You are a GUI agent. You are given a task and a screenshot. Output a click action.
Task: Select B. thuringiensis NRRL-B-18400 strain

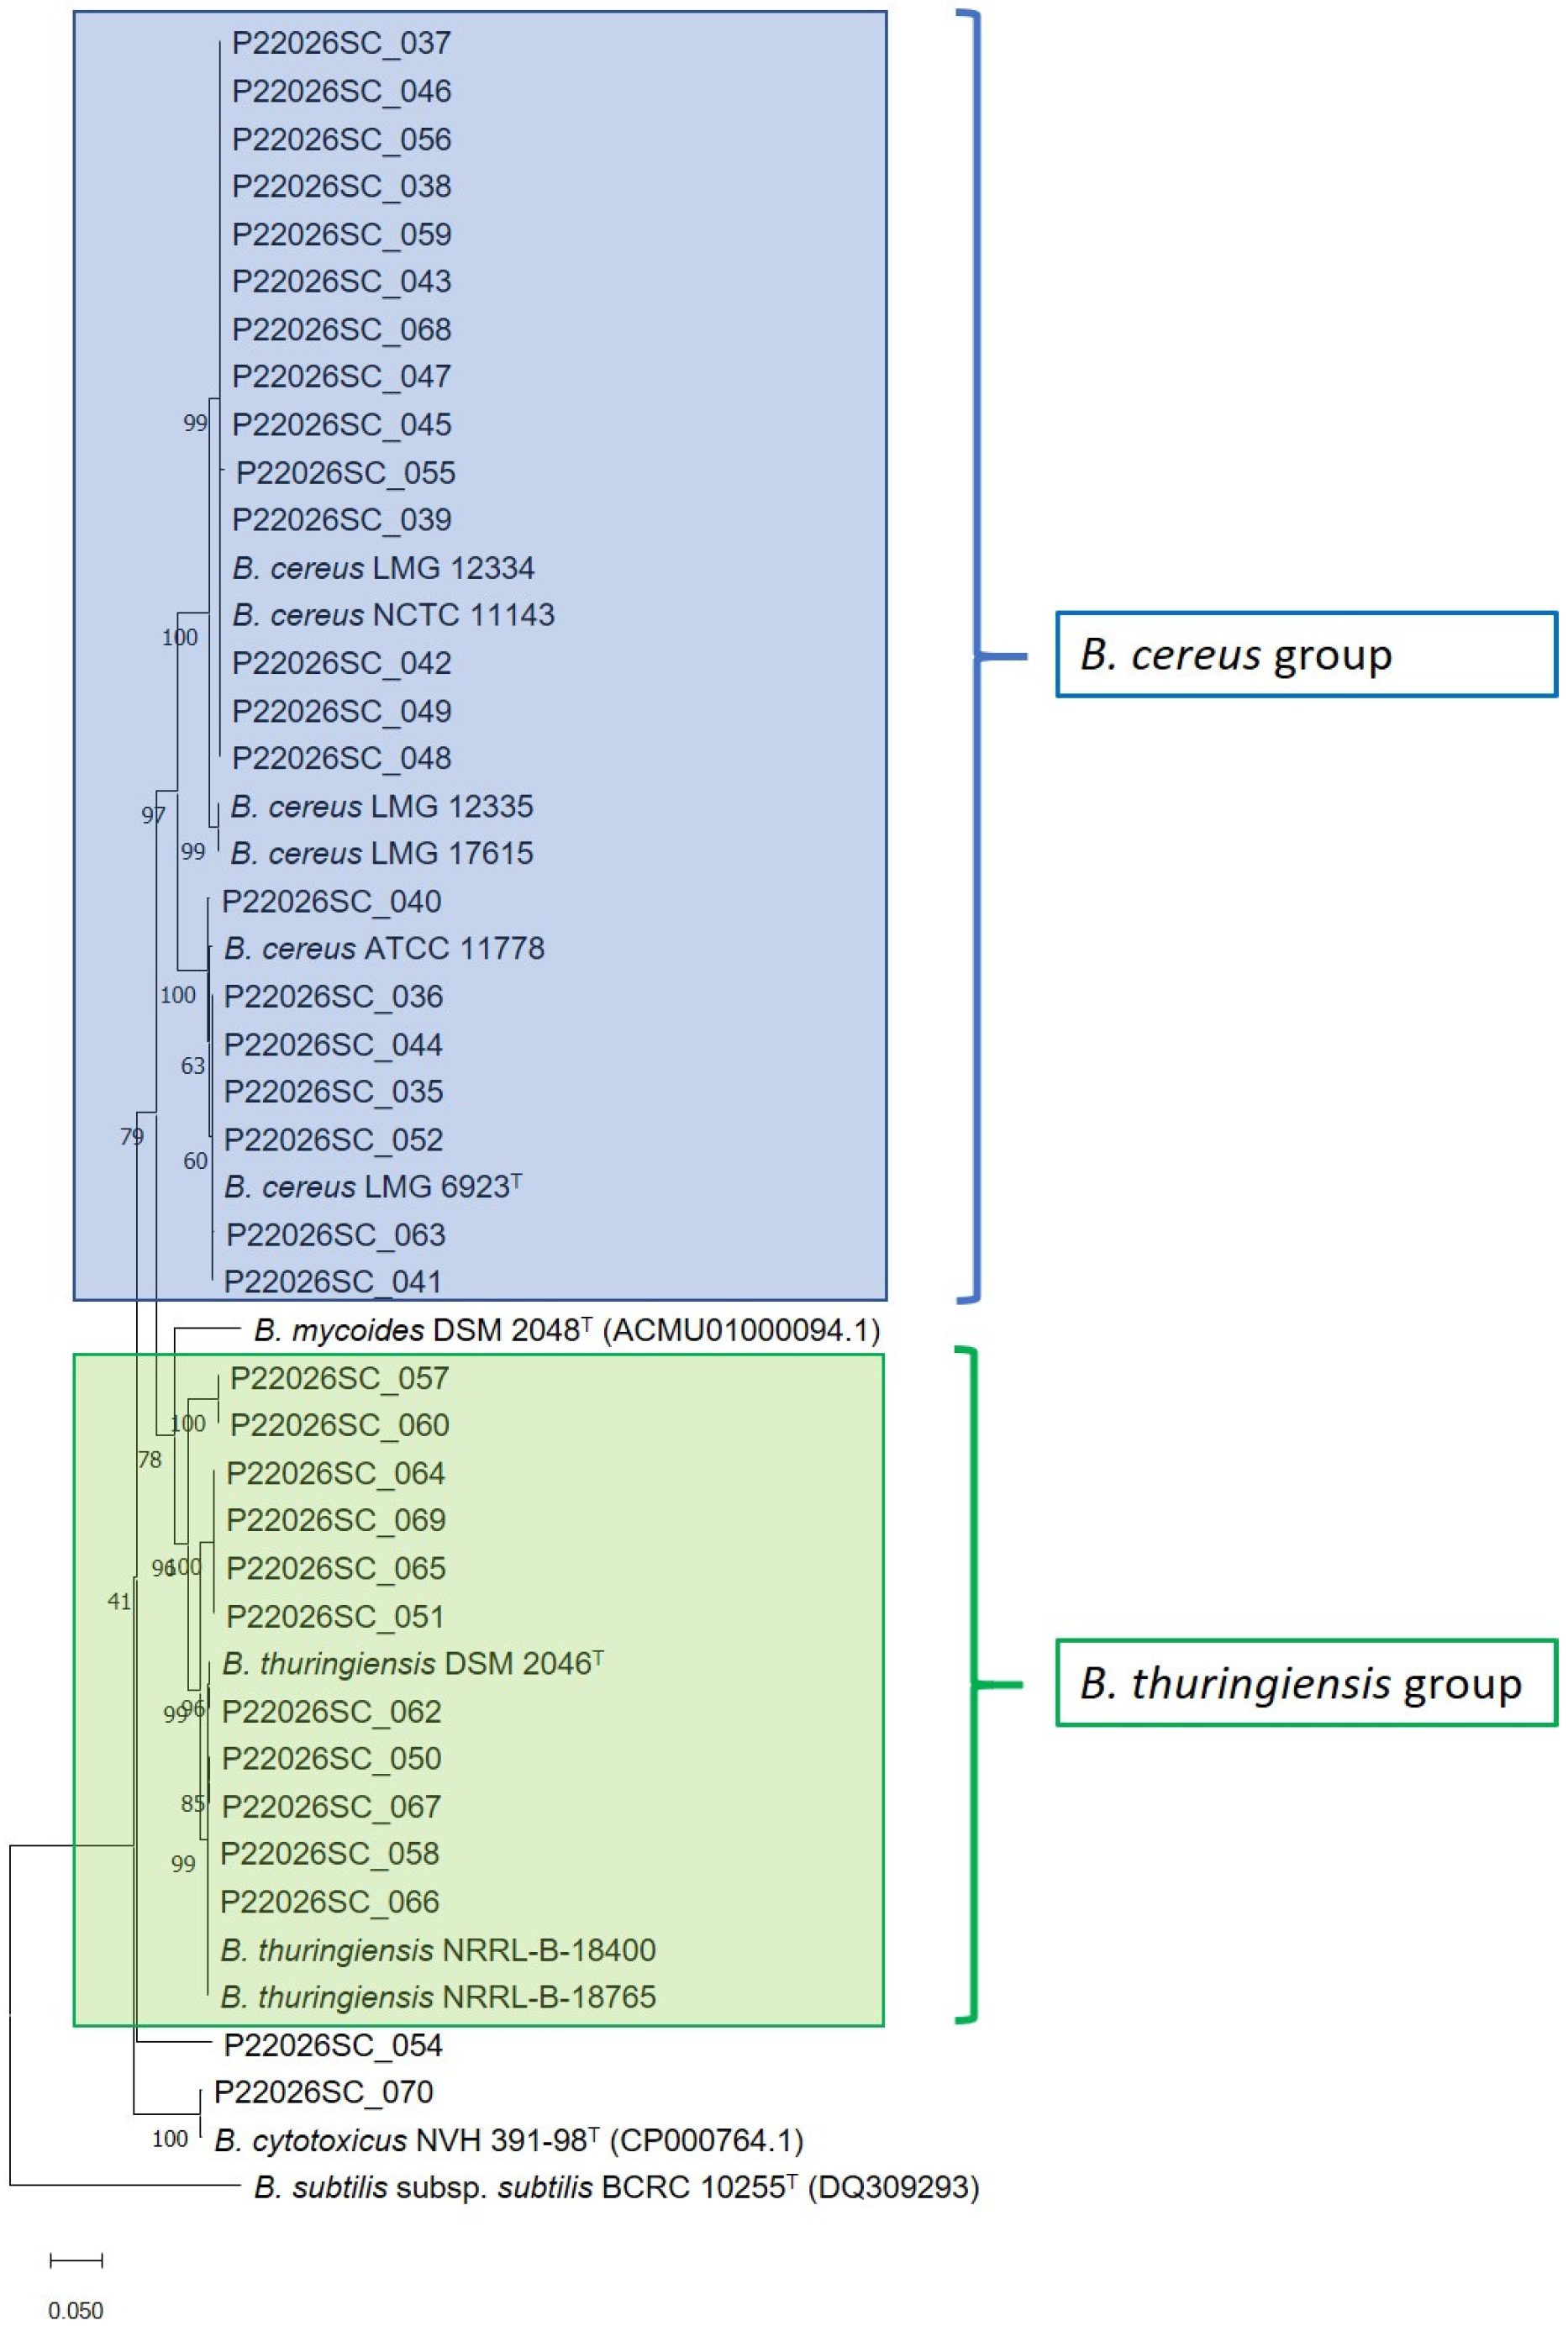[x=438, y=1950]
